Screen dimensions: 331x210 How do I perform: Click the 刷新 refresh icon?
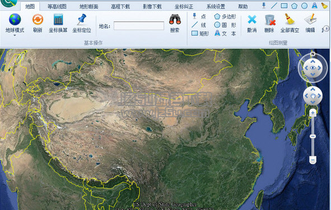(x=38, y=20)
